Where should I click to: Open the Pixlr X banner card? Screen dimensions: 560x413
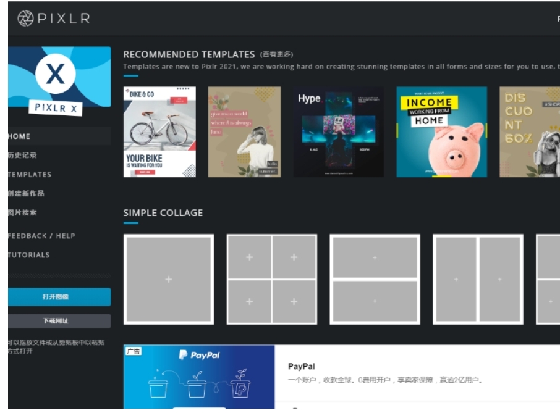[x=59, y=81]
